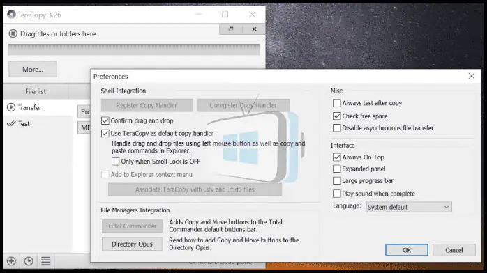
Task: Toggle Only when Scroll Lock is OFF
Action: [115, 162]
